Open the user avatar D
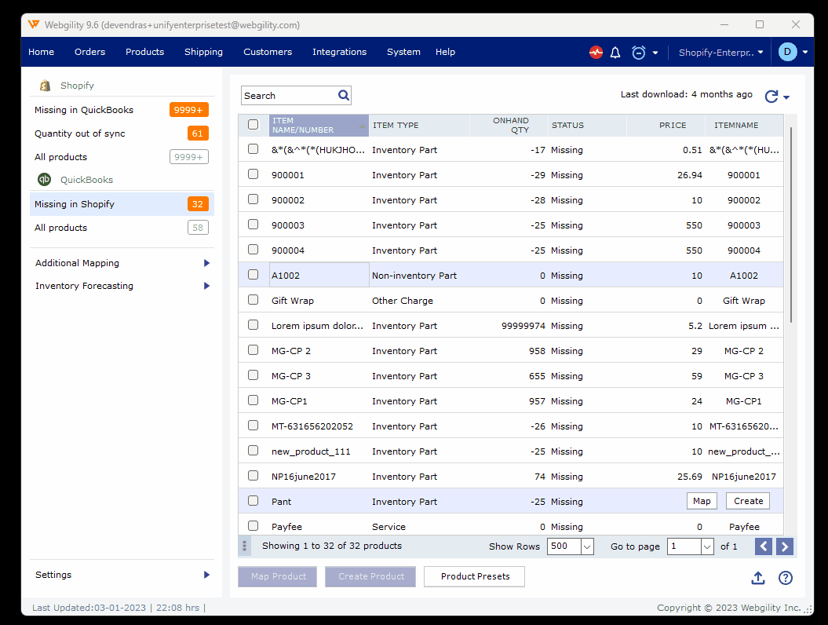The height and width of the screenshot is (625, 828). 787,52
